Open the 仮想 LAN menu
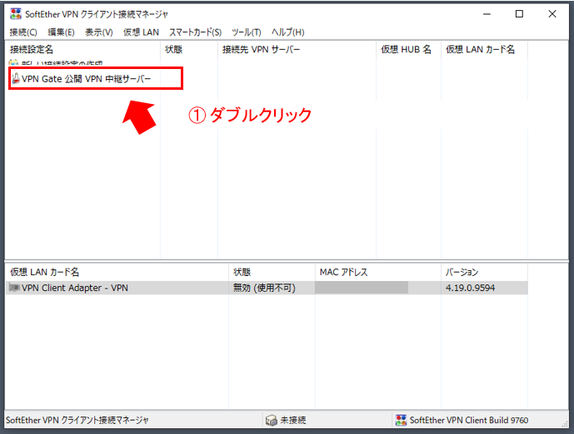Screen dimensions: 574x434 click(x=141, y=32)
